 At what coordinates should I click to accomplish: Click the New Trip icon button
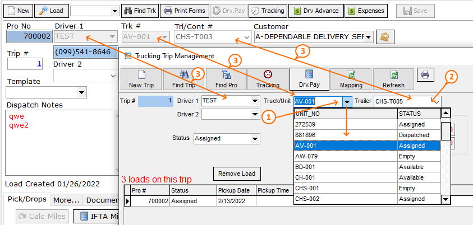[143, 79]
